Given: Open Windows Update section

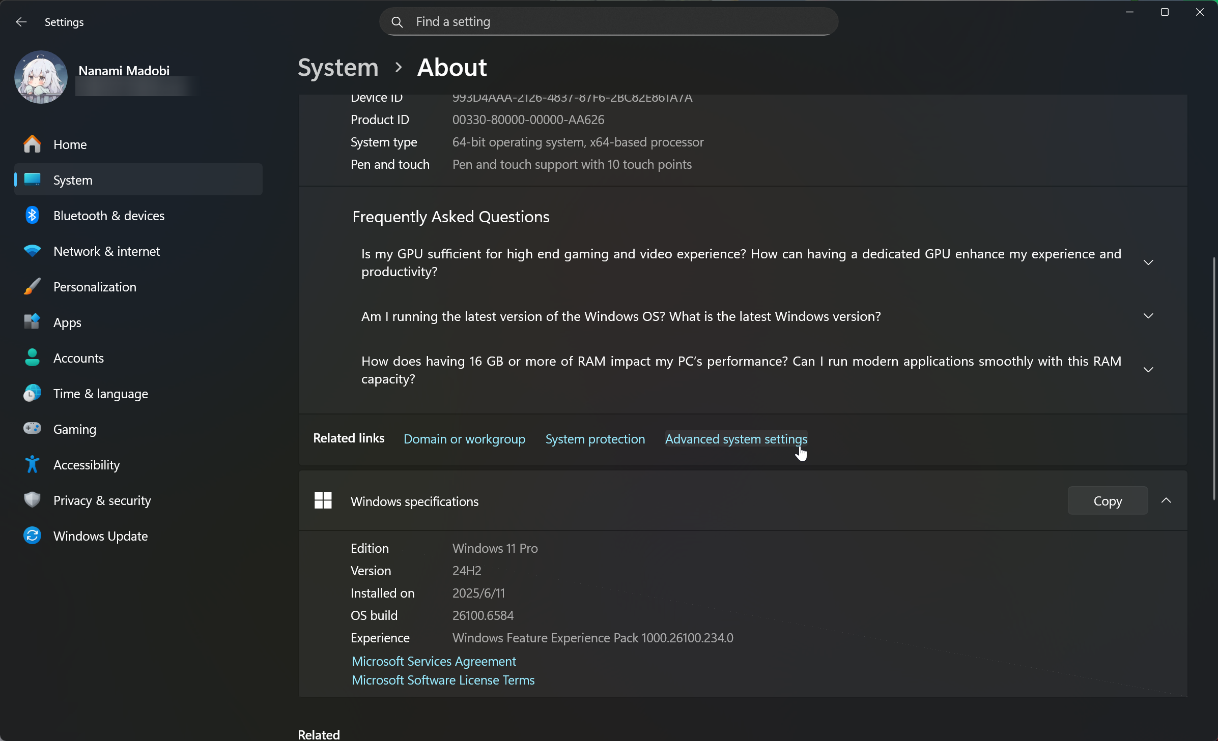Looking at the screenshot, I should (x=138, y=536).
